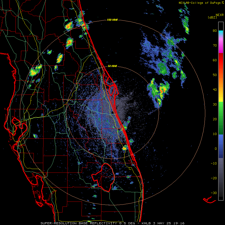Viewport: 225px width, 225px height.
Task: Click the 70 value on the dBZ scale
Action: [215, 45]
